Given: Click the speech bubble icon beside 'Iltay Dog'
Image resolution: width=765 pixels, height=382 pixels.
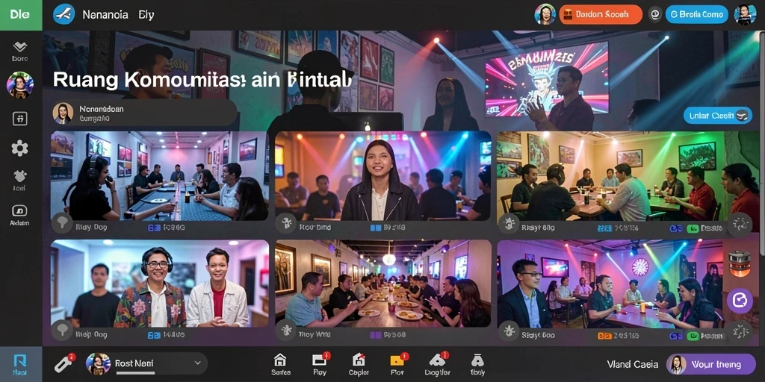Looking at the screenshot, I should [x=61, y=223].
